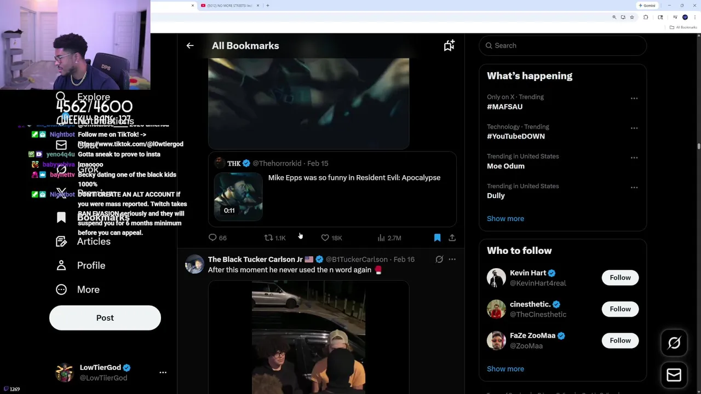
Task: Follow Kevin Hart
Action: click(x=620, y=277)
